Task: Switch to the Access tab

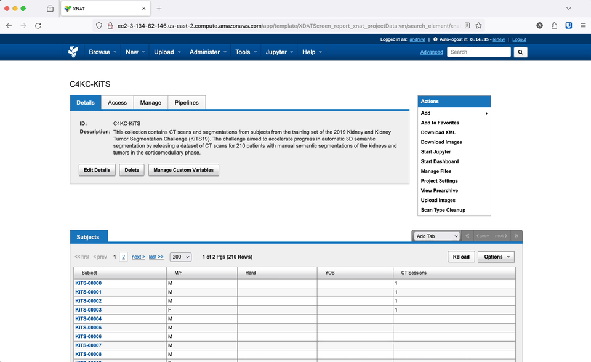Action: click(117, 103)
